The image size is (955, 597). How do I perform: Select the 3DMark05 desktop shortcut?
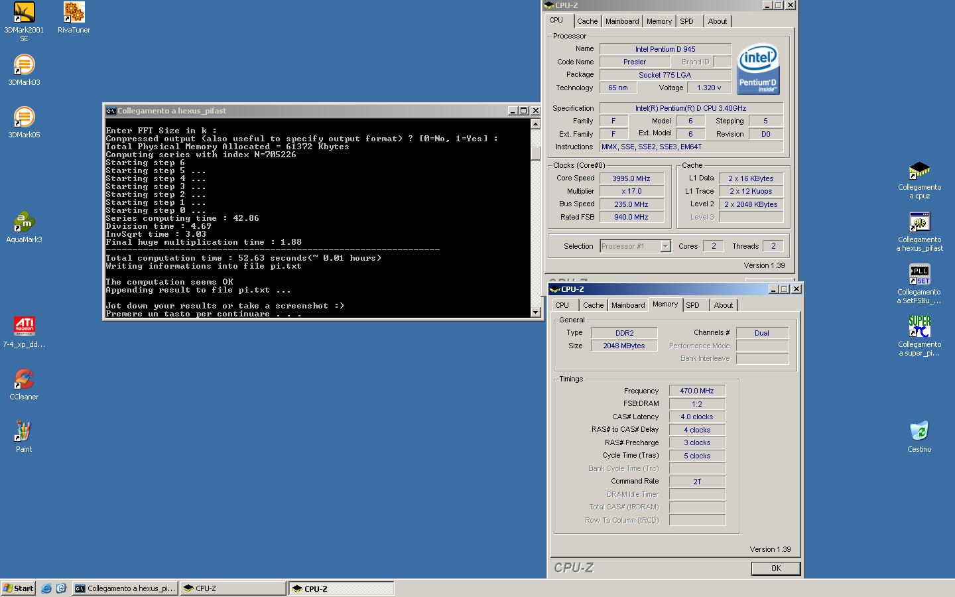tap(24, 117)
